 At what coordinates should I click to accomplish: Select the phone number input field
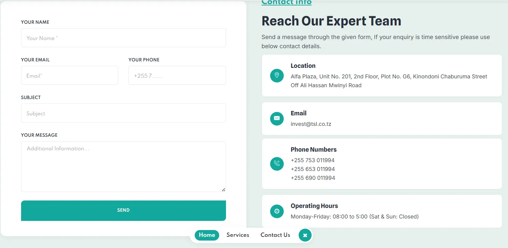(177, 75)
